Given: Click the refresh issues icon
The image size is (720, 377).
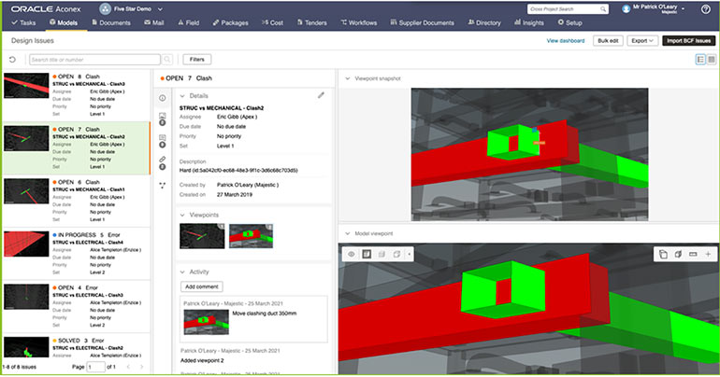Looking at the screenshot, I should coord(12,60).
